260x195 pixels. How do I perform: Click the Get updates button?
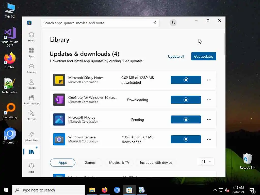[204, 56]
